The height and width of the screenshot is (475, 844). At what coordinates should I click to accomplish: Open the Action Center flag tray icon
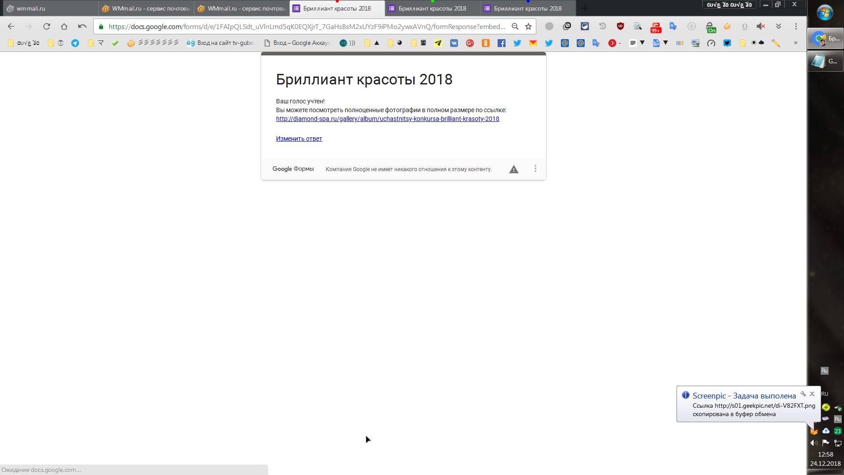tap(826, 443)
